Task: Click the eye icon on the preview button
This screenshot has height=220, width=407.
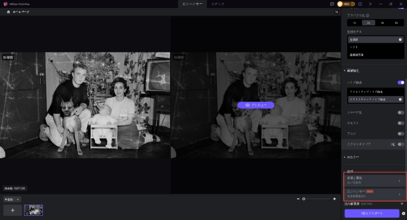Action: click(x=247, y=105)
